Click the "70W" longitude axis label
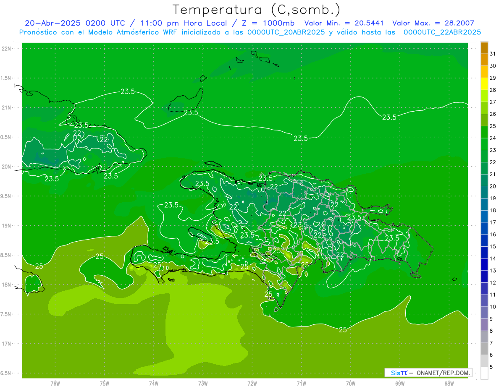This screenshot has height=389, width=504. 351,383
